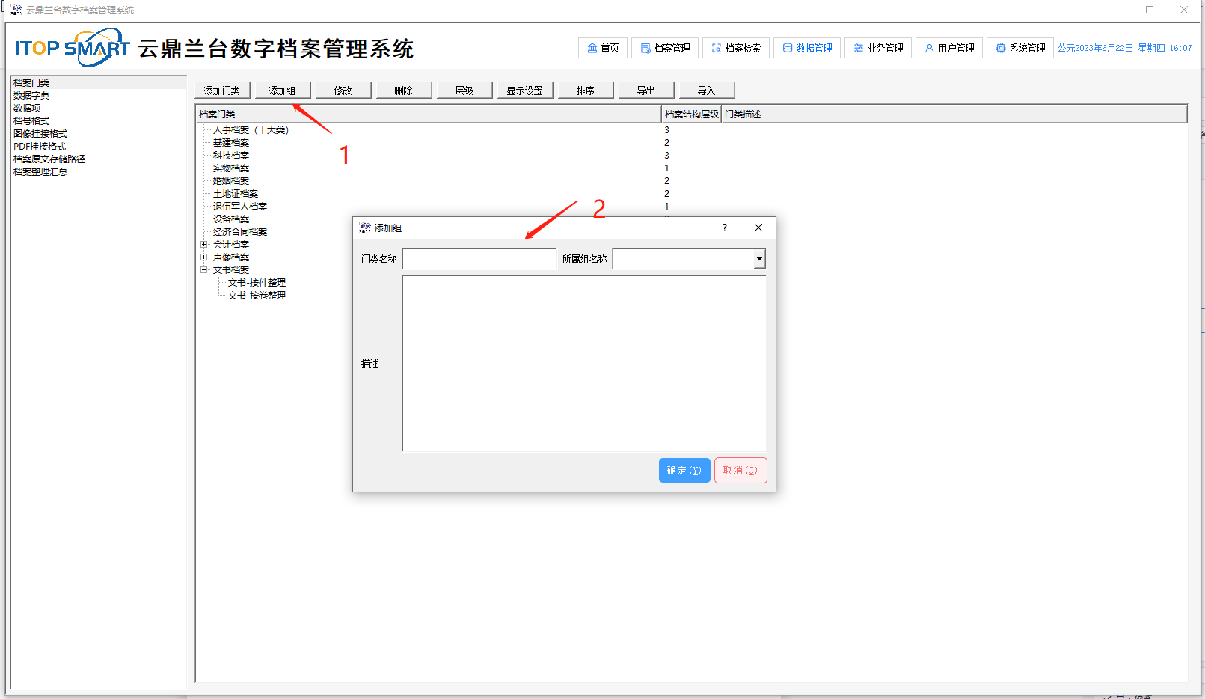
Task: Focus the 门类名称 text field
Action: coord(479,259)
